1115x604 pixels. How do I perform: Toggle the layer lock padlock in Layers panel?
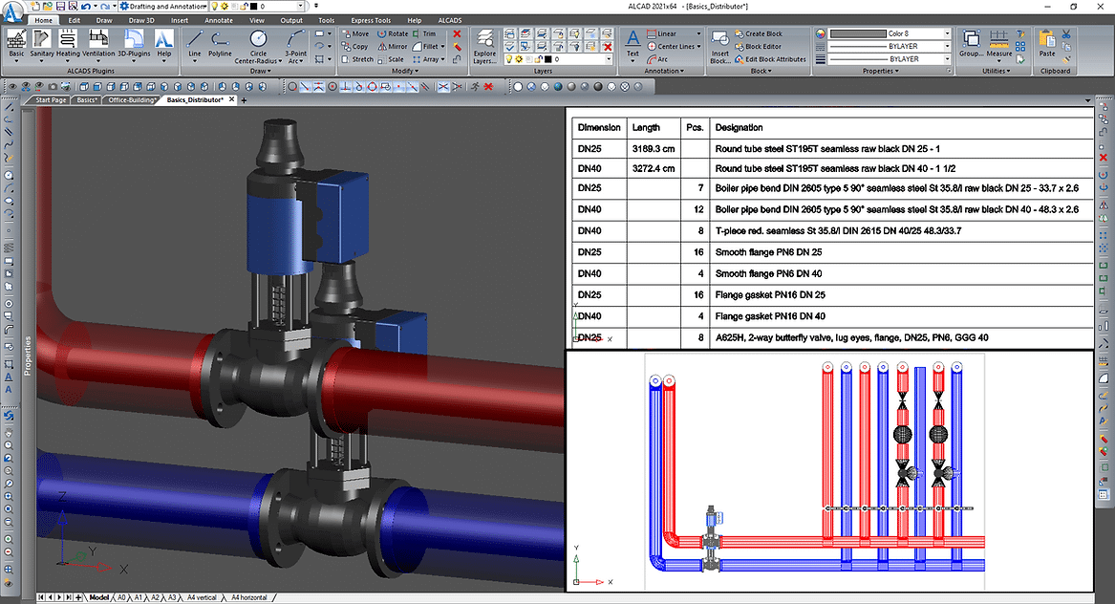click(x=538, y=58)
